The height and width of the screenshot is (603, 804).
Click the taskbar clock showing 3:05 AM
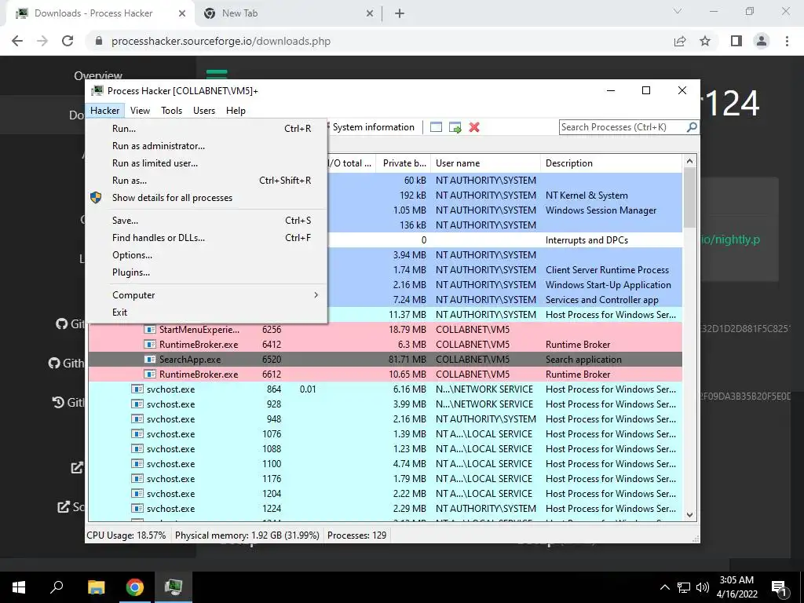(736, 587)
